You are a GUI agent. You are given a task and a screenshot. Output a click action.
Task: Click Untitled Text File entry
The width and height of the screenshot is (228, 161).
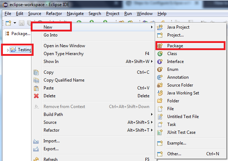tap(183, 117)
